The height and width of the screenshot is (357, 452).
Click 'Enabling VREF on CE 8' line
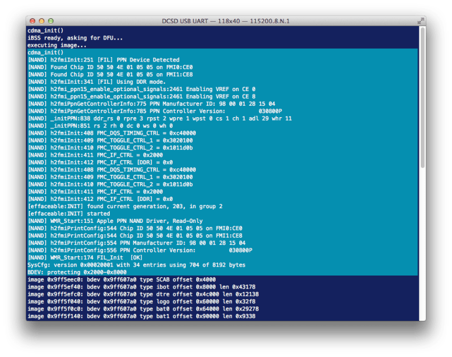tap(141, 96)
